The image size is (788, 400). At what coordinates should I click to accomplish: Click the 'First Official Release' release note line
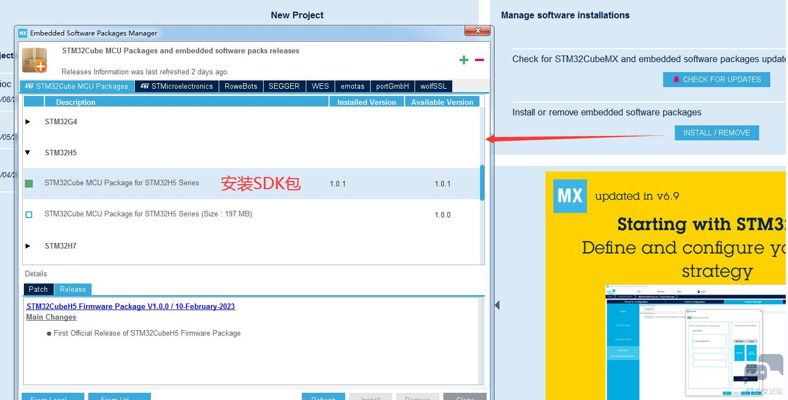pos(147,333)
